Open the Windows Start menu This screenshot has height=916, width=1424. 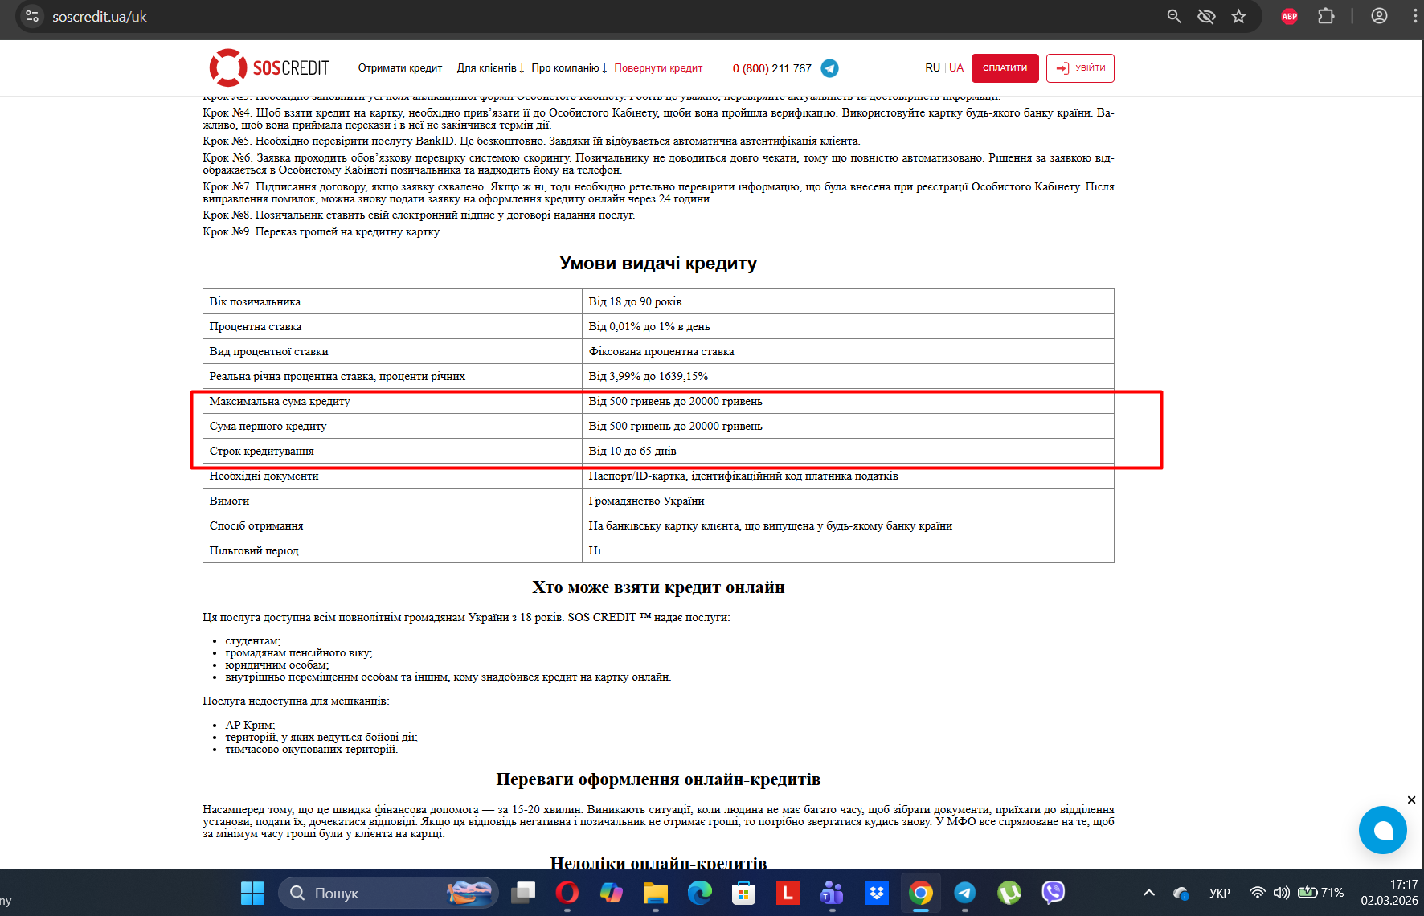[x=252, y=893]
